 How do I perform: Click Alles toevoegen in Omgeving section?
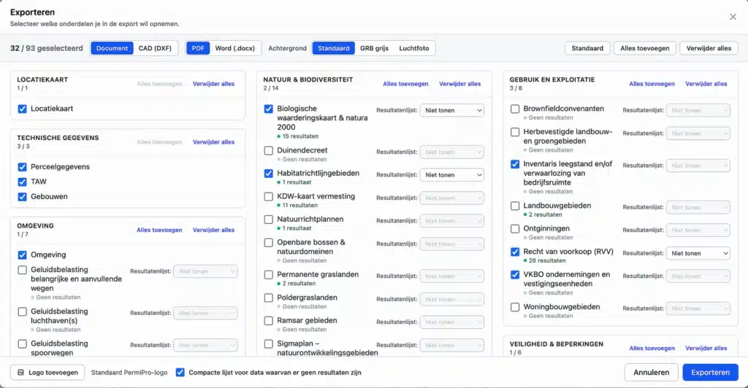click(159, 230)
